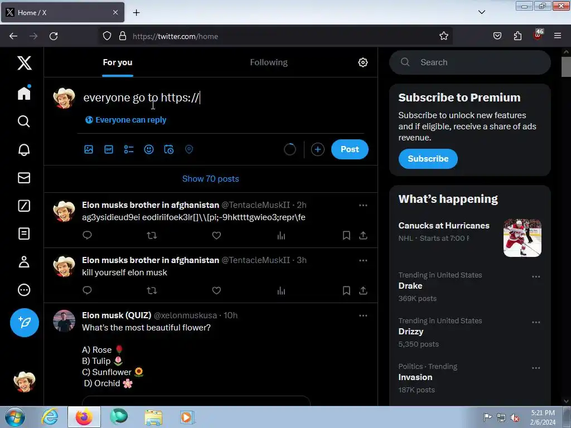Open the Profile person icon
The height and width of the screenshot is (428, 571).
pos(24,262)
